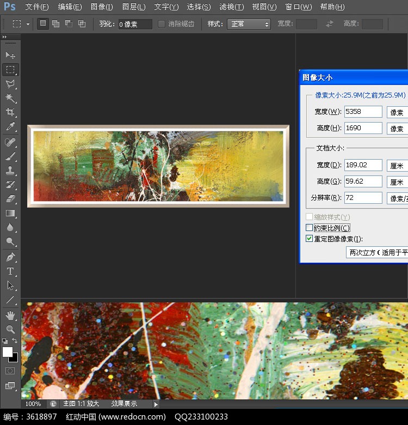Open the Style (样式) dropdown
Screen dimensions: 408x425
(x=249, y=24)
